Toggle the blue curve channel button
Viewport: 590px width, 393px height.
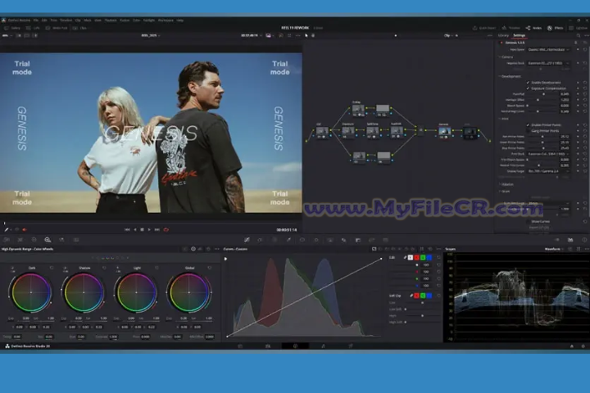[x=429, y=258]
